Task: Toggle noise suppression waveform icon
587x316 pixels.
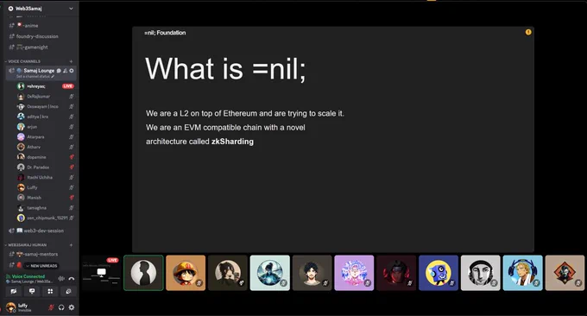Action: coord(61,279)
